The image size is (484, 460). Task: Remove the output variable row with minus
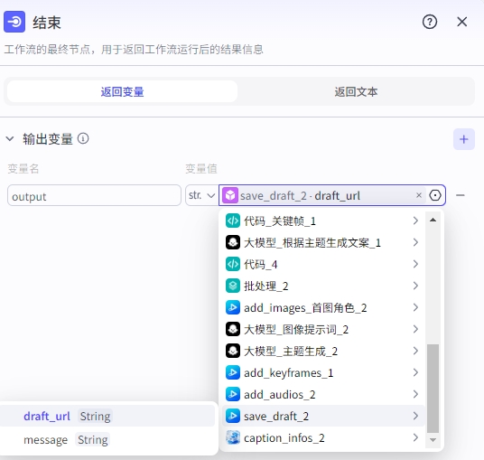(x=460, y=195)
